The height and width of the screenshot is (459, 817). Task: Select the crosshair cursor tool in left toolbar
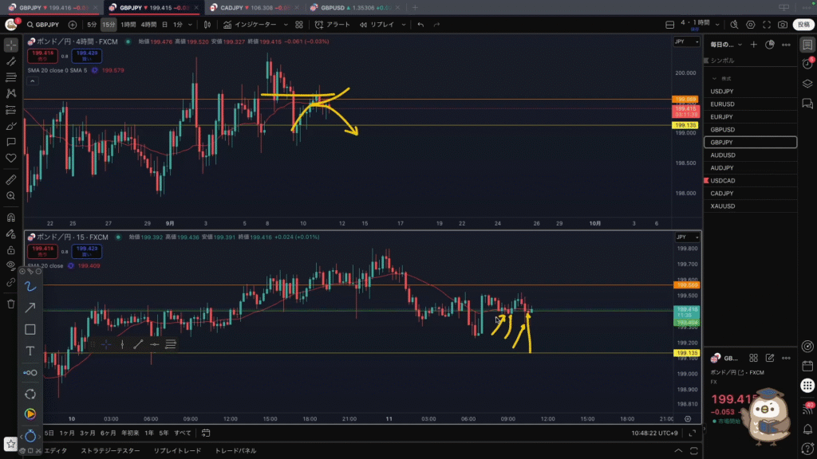tap(11, 45)
